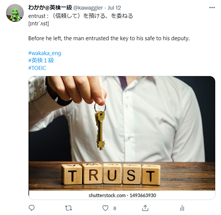Follow the #TOEIC hashtag link
Image resolution: width=221 pixels, height=215 pixels.
tap(37, 68)
